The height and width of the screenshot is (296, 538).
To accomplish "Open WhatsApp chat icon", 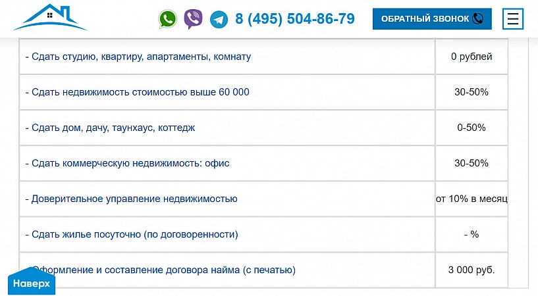I will 168,19.
